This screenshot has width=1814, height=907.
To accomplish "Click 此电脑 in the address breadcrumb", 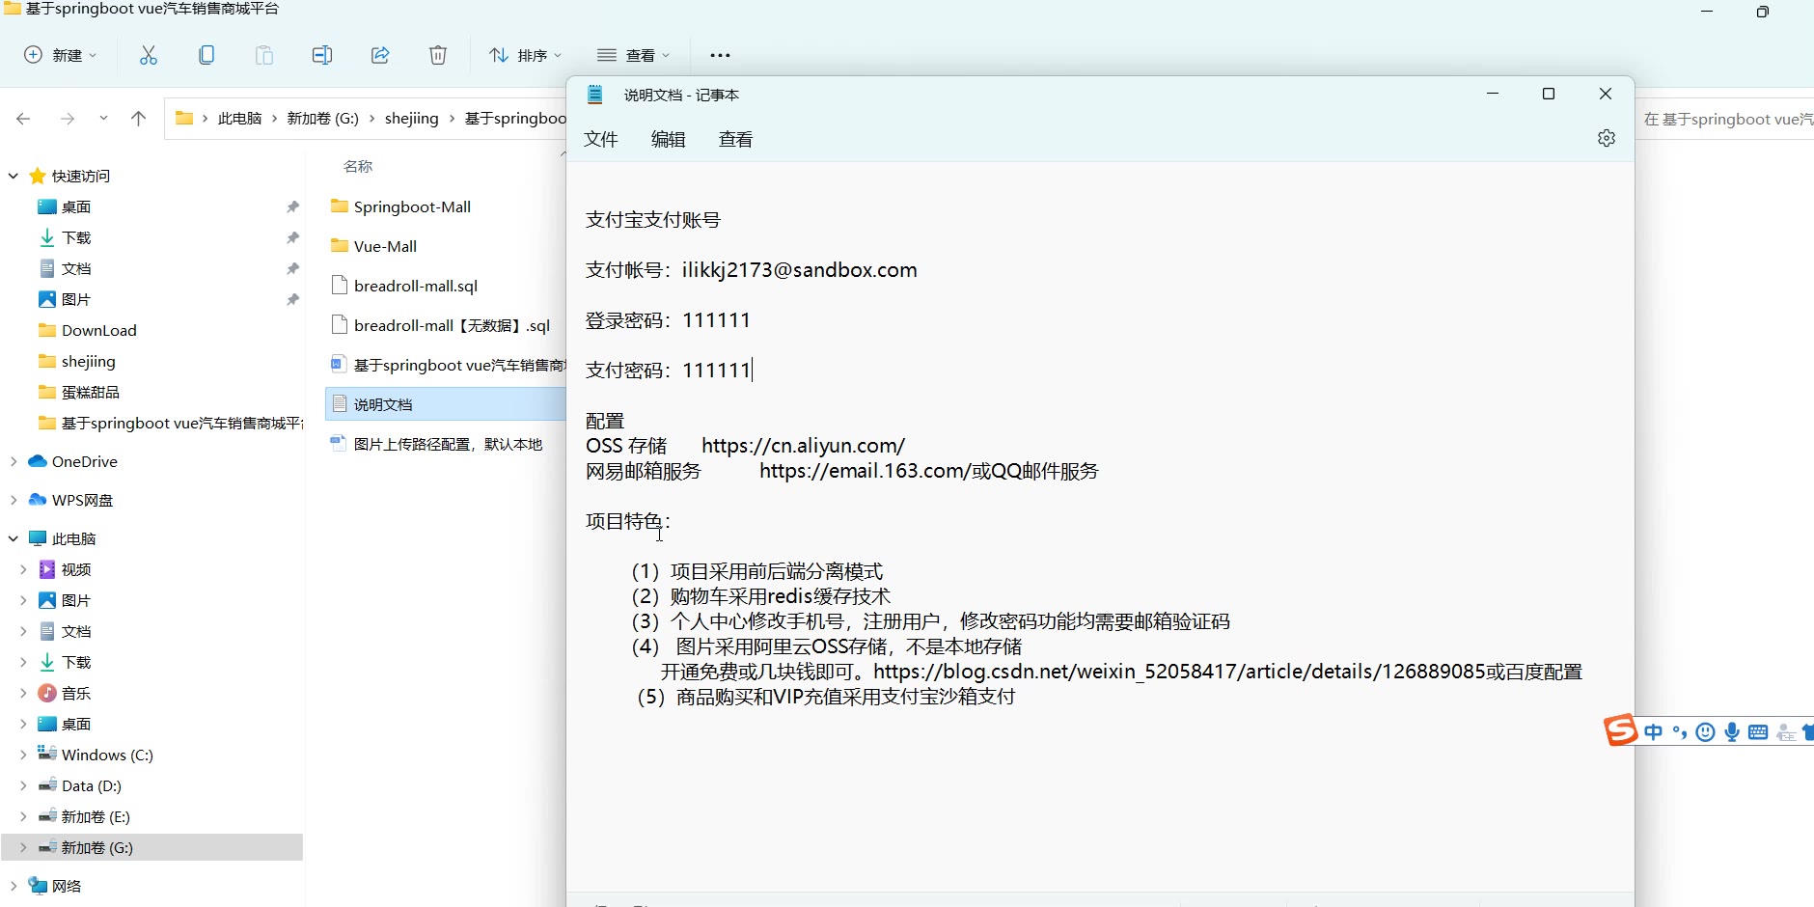I will [x=239, y=119].
